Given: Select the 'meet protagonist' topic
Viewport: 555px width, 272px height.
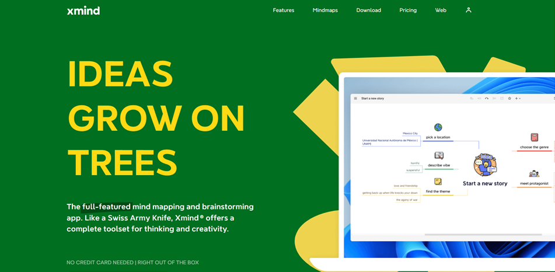Looking at the screenshot, I should (534, 183).
